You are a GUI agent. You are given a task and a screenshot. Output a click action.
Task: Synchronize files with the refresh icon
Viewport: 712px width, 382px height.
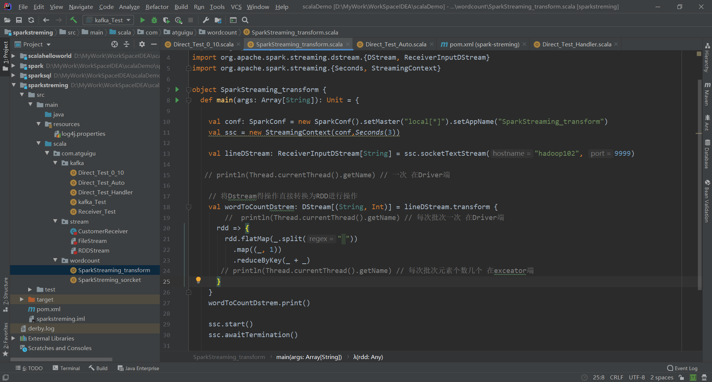[31, 20]
